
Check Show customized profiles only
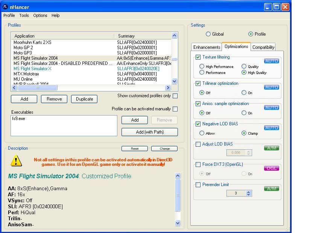(x=175, y=96)
